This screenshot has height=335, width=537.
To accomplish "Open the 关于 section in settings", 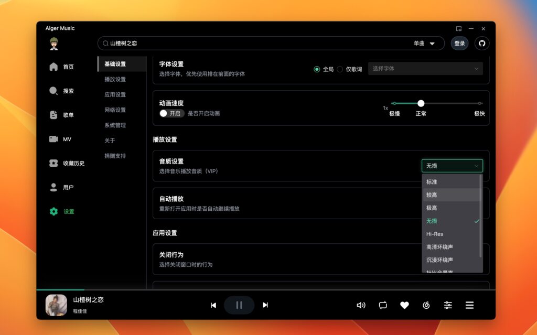I will coord(113,141).
